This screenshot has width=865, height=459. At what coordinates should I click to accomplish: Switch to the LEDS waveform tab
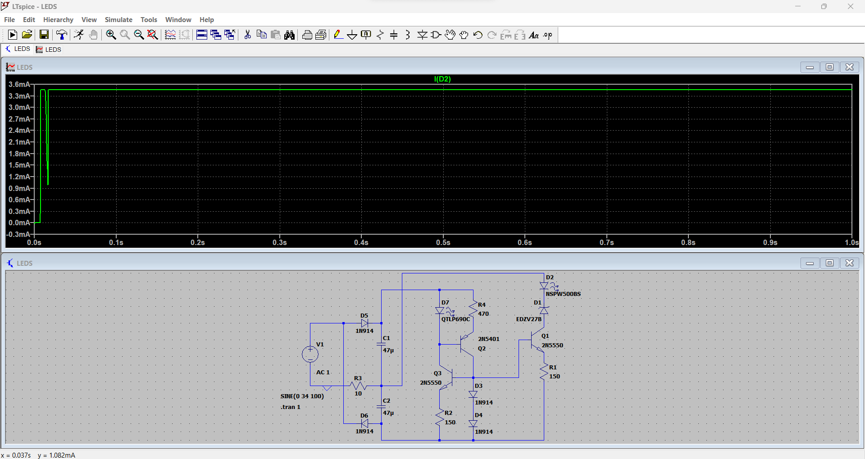tap(49, 50)
